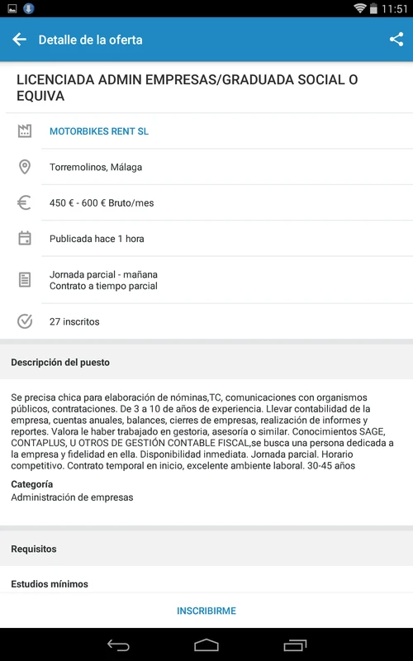Tap Android home navigation button
Image resolution: width=413 pixels, height=661 pixels.
(206, 645)
